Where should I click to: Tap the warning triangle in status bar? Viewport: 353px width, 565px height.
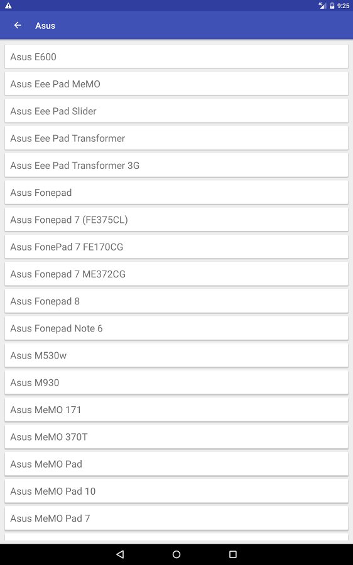[x=8, y=6]
